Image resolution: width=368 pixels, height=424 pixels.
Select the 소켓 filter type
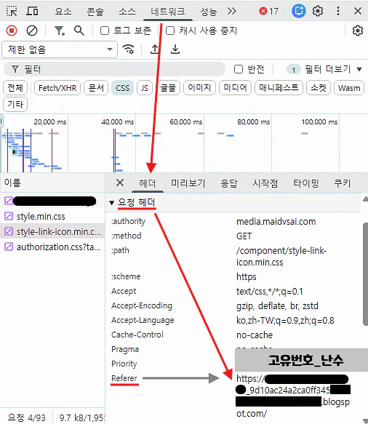point(319,88)
